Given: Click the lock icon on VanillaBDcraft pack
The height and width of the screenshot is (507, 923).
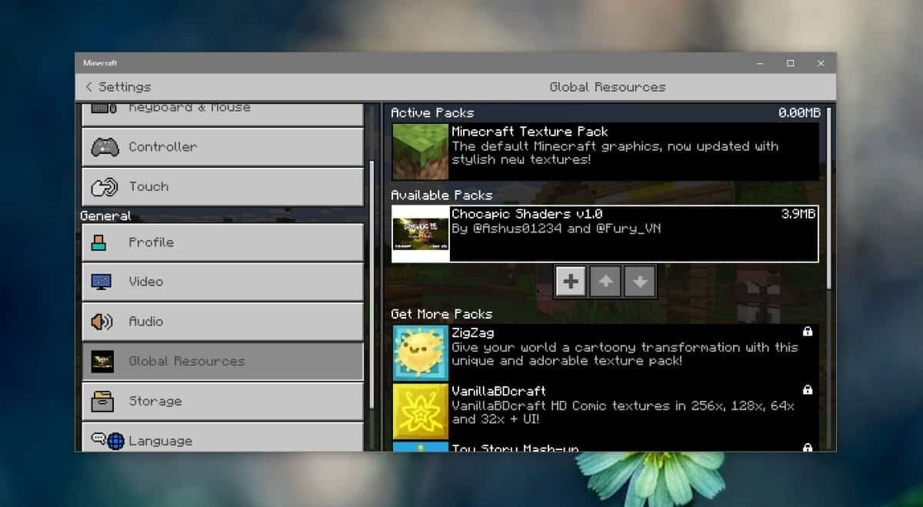Looking at the screenshot, I should pos(808,390).
